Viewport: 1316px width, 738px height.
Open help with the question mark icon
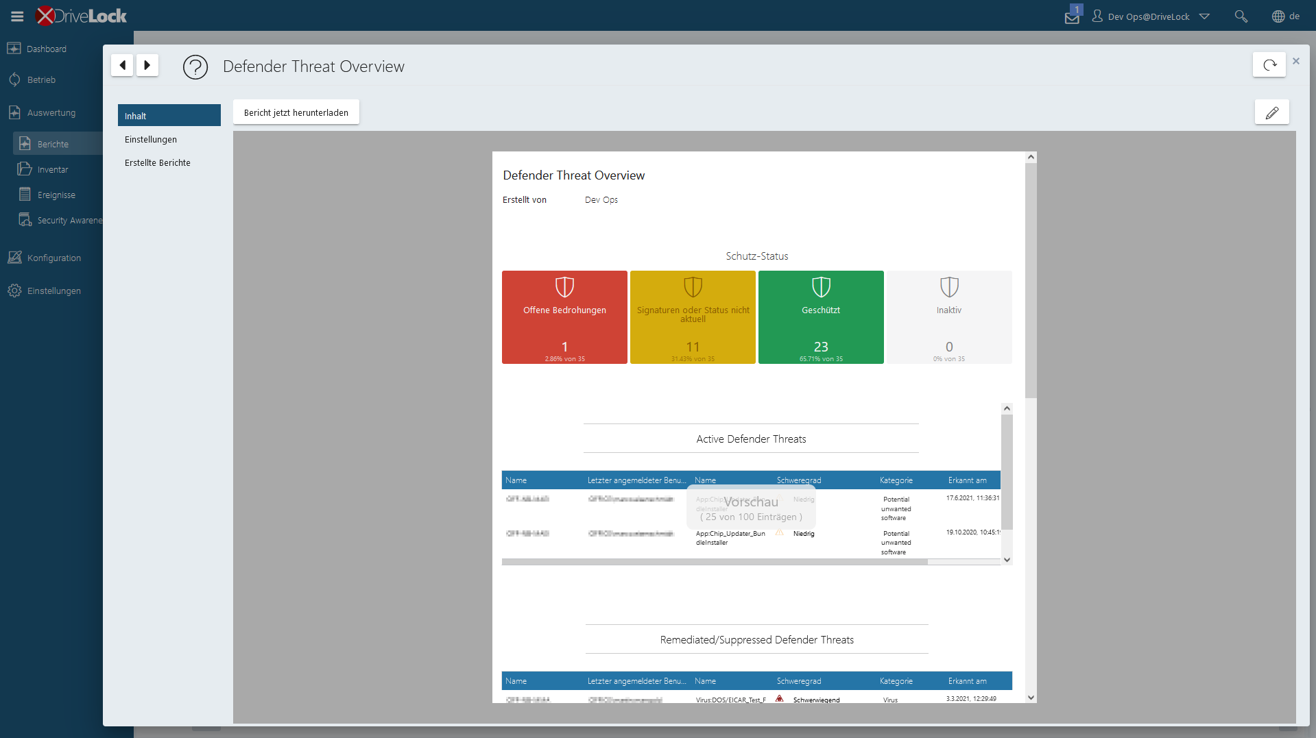[x=195, y=66]
